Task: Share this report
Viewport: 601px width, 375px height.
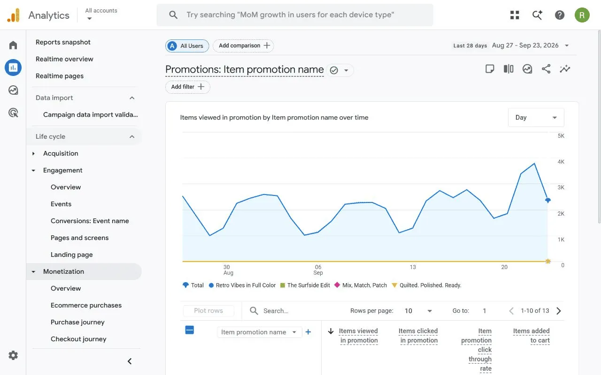Action: (546, 69)
